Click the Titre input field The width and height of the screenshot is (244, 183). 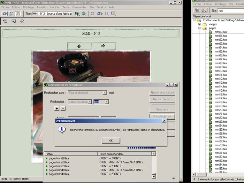(52, 14)
